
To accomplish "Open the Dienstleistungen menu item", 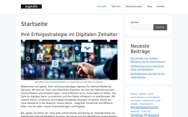I will 134,7.
